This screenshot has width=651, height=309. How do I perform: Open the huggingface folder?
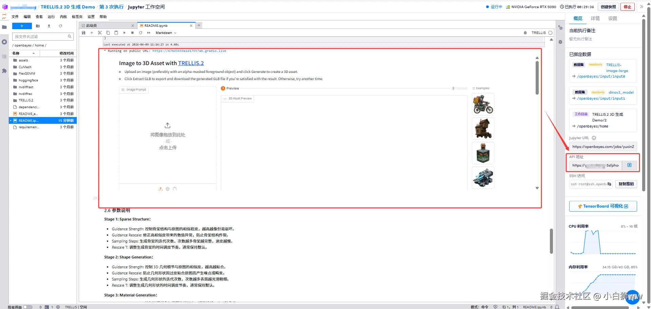[43, 80]
